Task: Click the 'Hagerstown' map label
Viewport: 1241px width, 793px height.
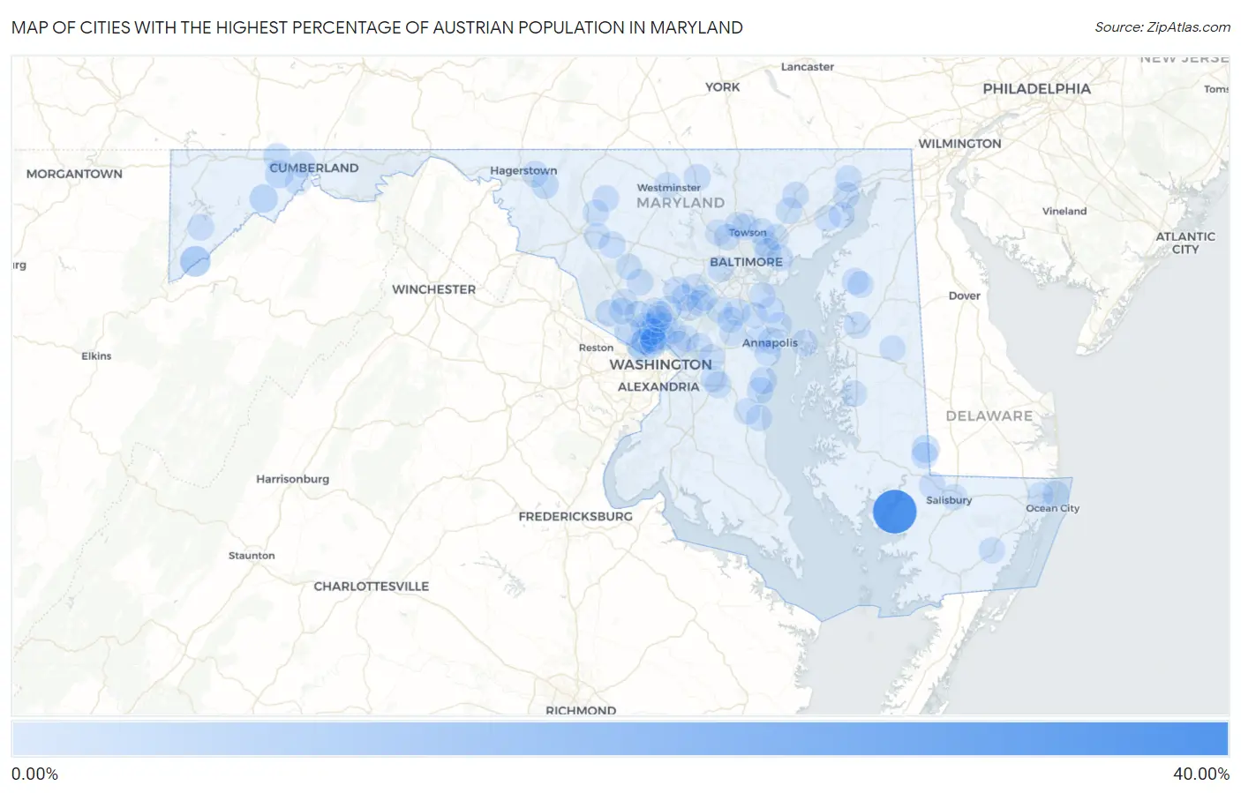Action: (523, 170)
